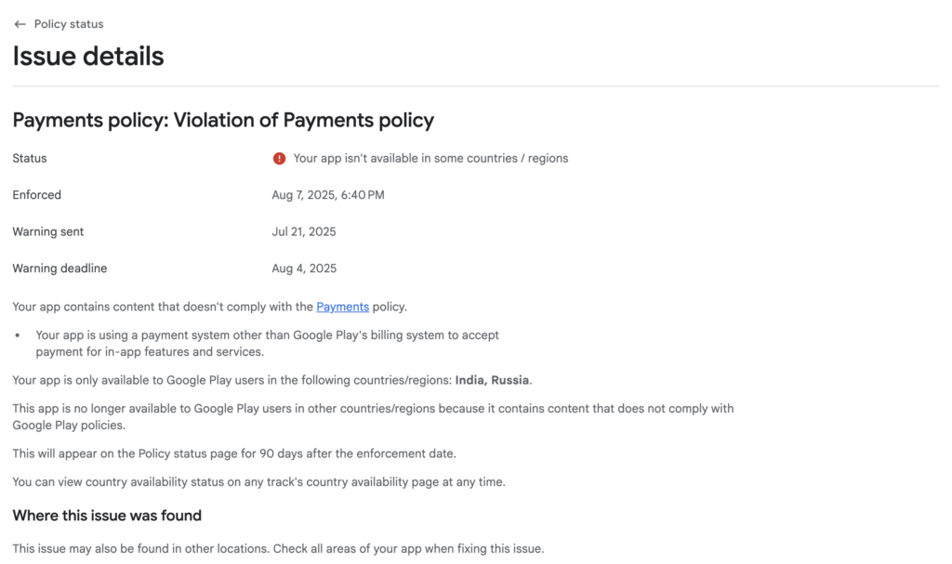
Task: Click the paragraph mentioning 90 days
Action: [x=234, y=453]
